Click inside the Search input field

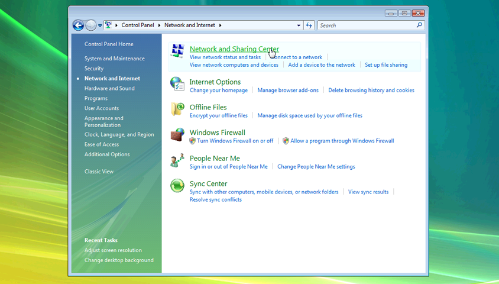pos(367,25)
